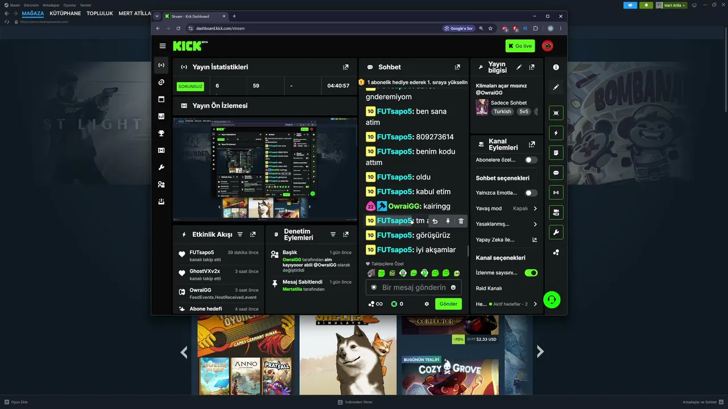This screenshot has width=728, height=409.
Task: Open the Kick hamburger menu
Action: [163, 46]
